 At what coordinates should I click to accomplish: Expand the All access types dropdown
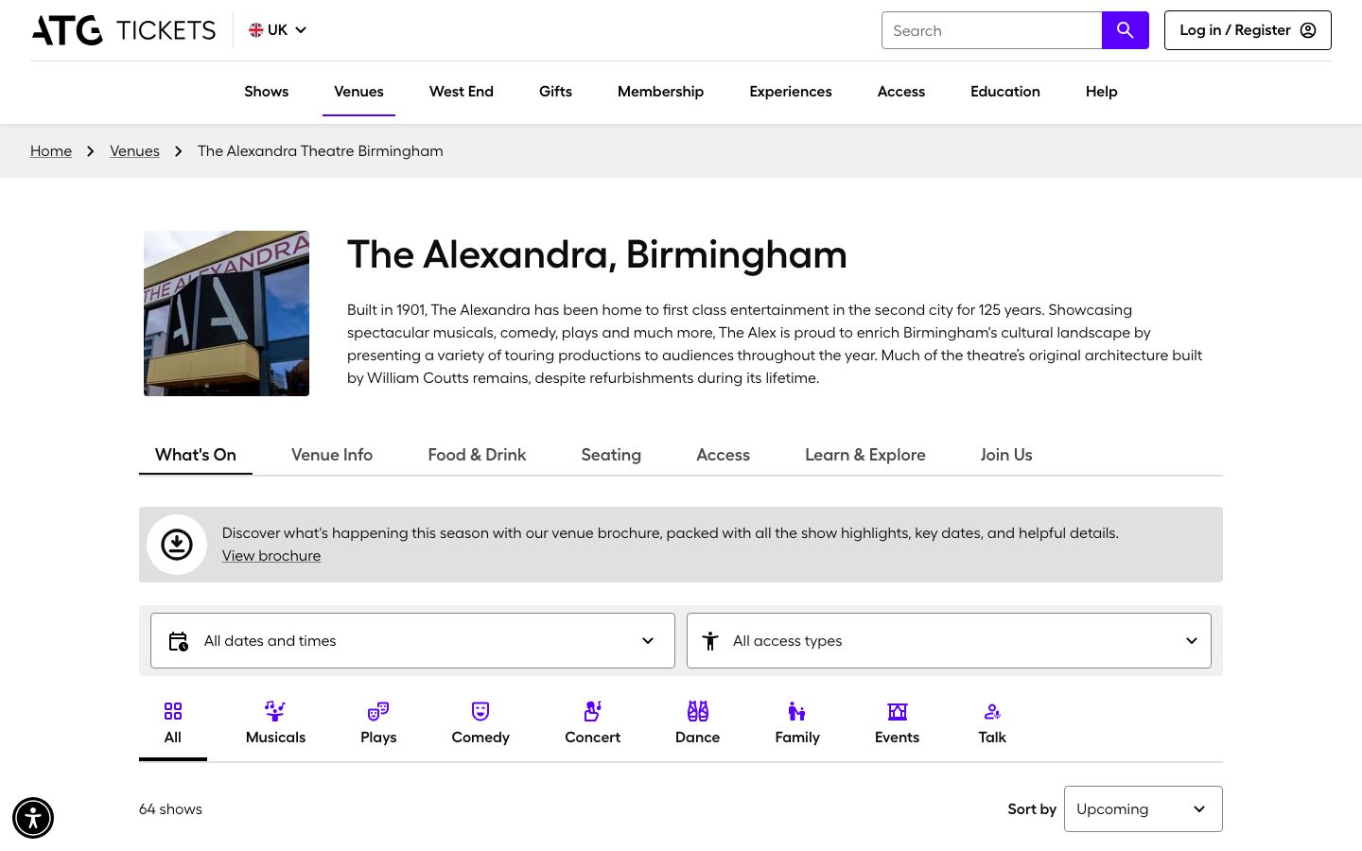point(949,640)
